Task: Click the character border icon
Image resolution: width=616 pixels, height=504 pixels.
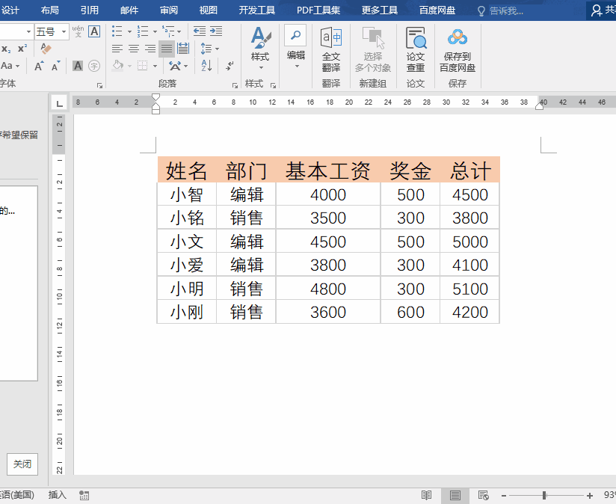Action: click(94, 31)
